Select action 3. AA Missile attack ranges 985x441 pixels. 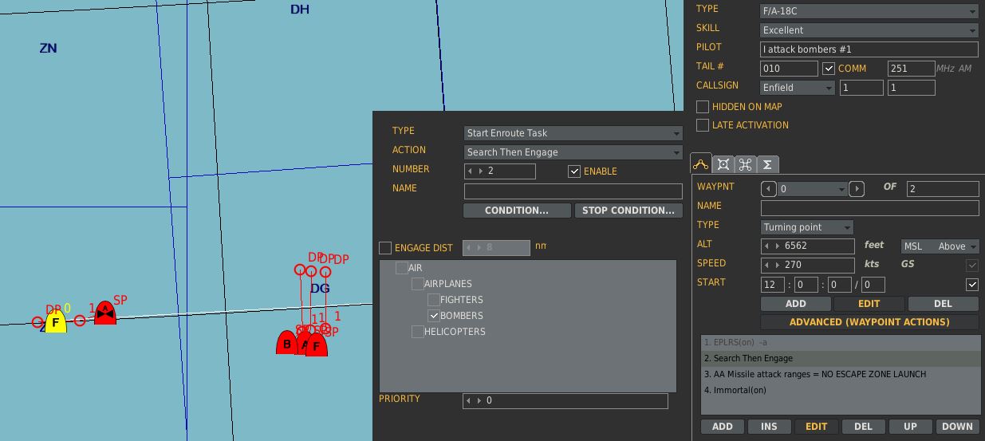[x=841, y=374]
